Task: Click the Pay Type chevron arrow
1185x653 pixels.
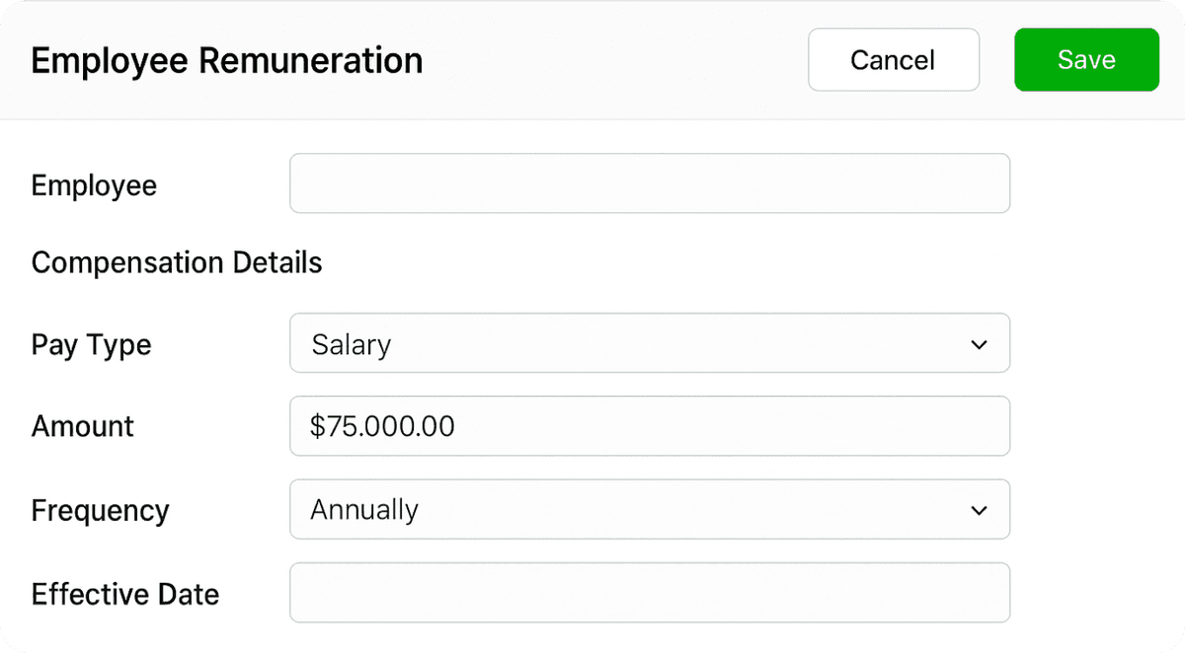Action: click(x=979, y=344)
